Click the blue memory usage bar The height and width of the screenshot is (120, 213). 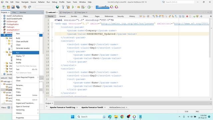(103, 7)
